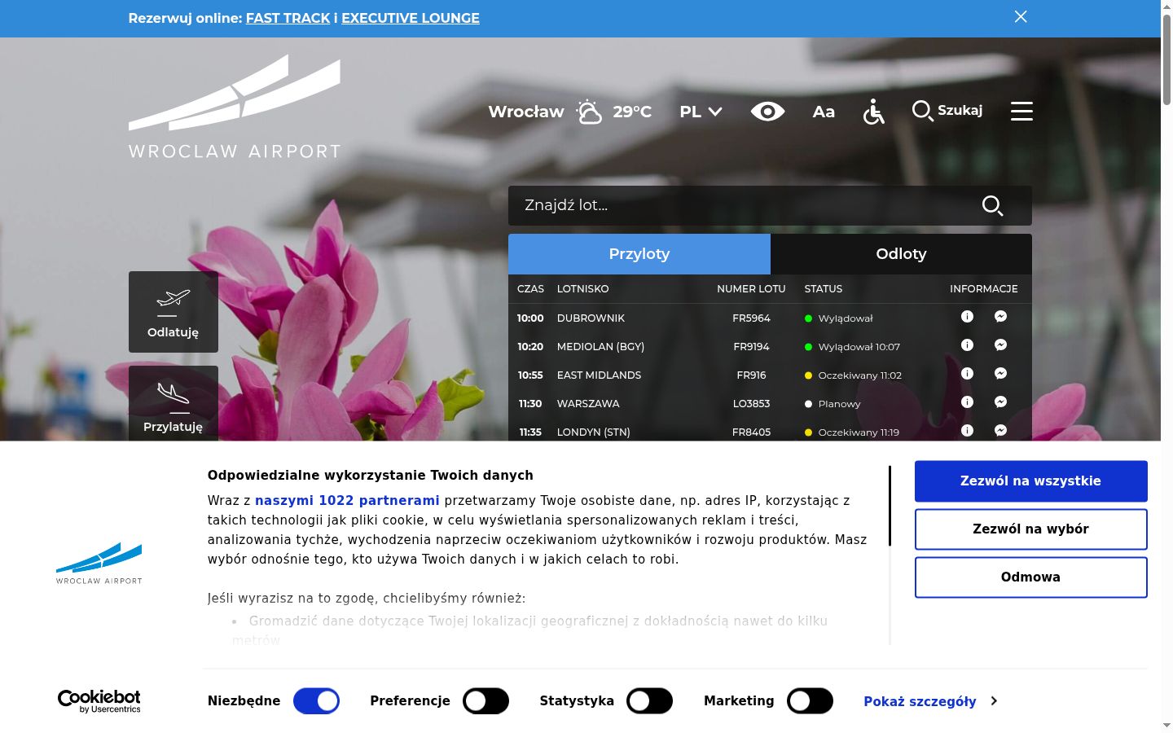Click the weather cloud-sun icon

[x=589, y=112]
